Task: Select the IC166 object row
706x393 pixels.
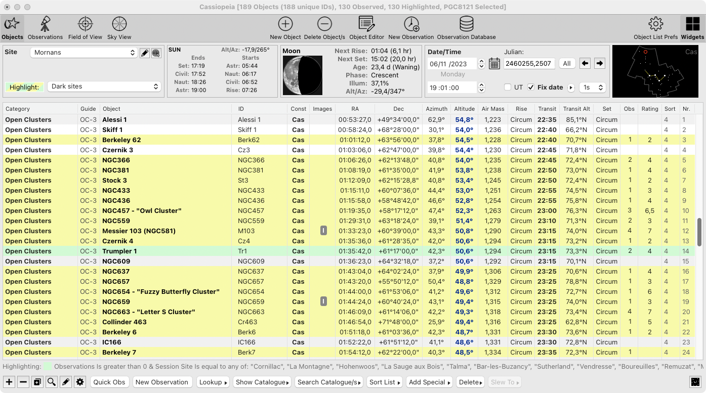Action: coord(349,342)
